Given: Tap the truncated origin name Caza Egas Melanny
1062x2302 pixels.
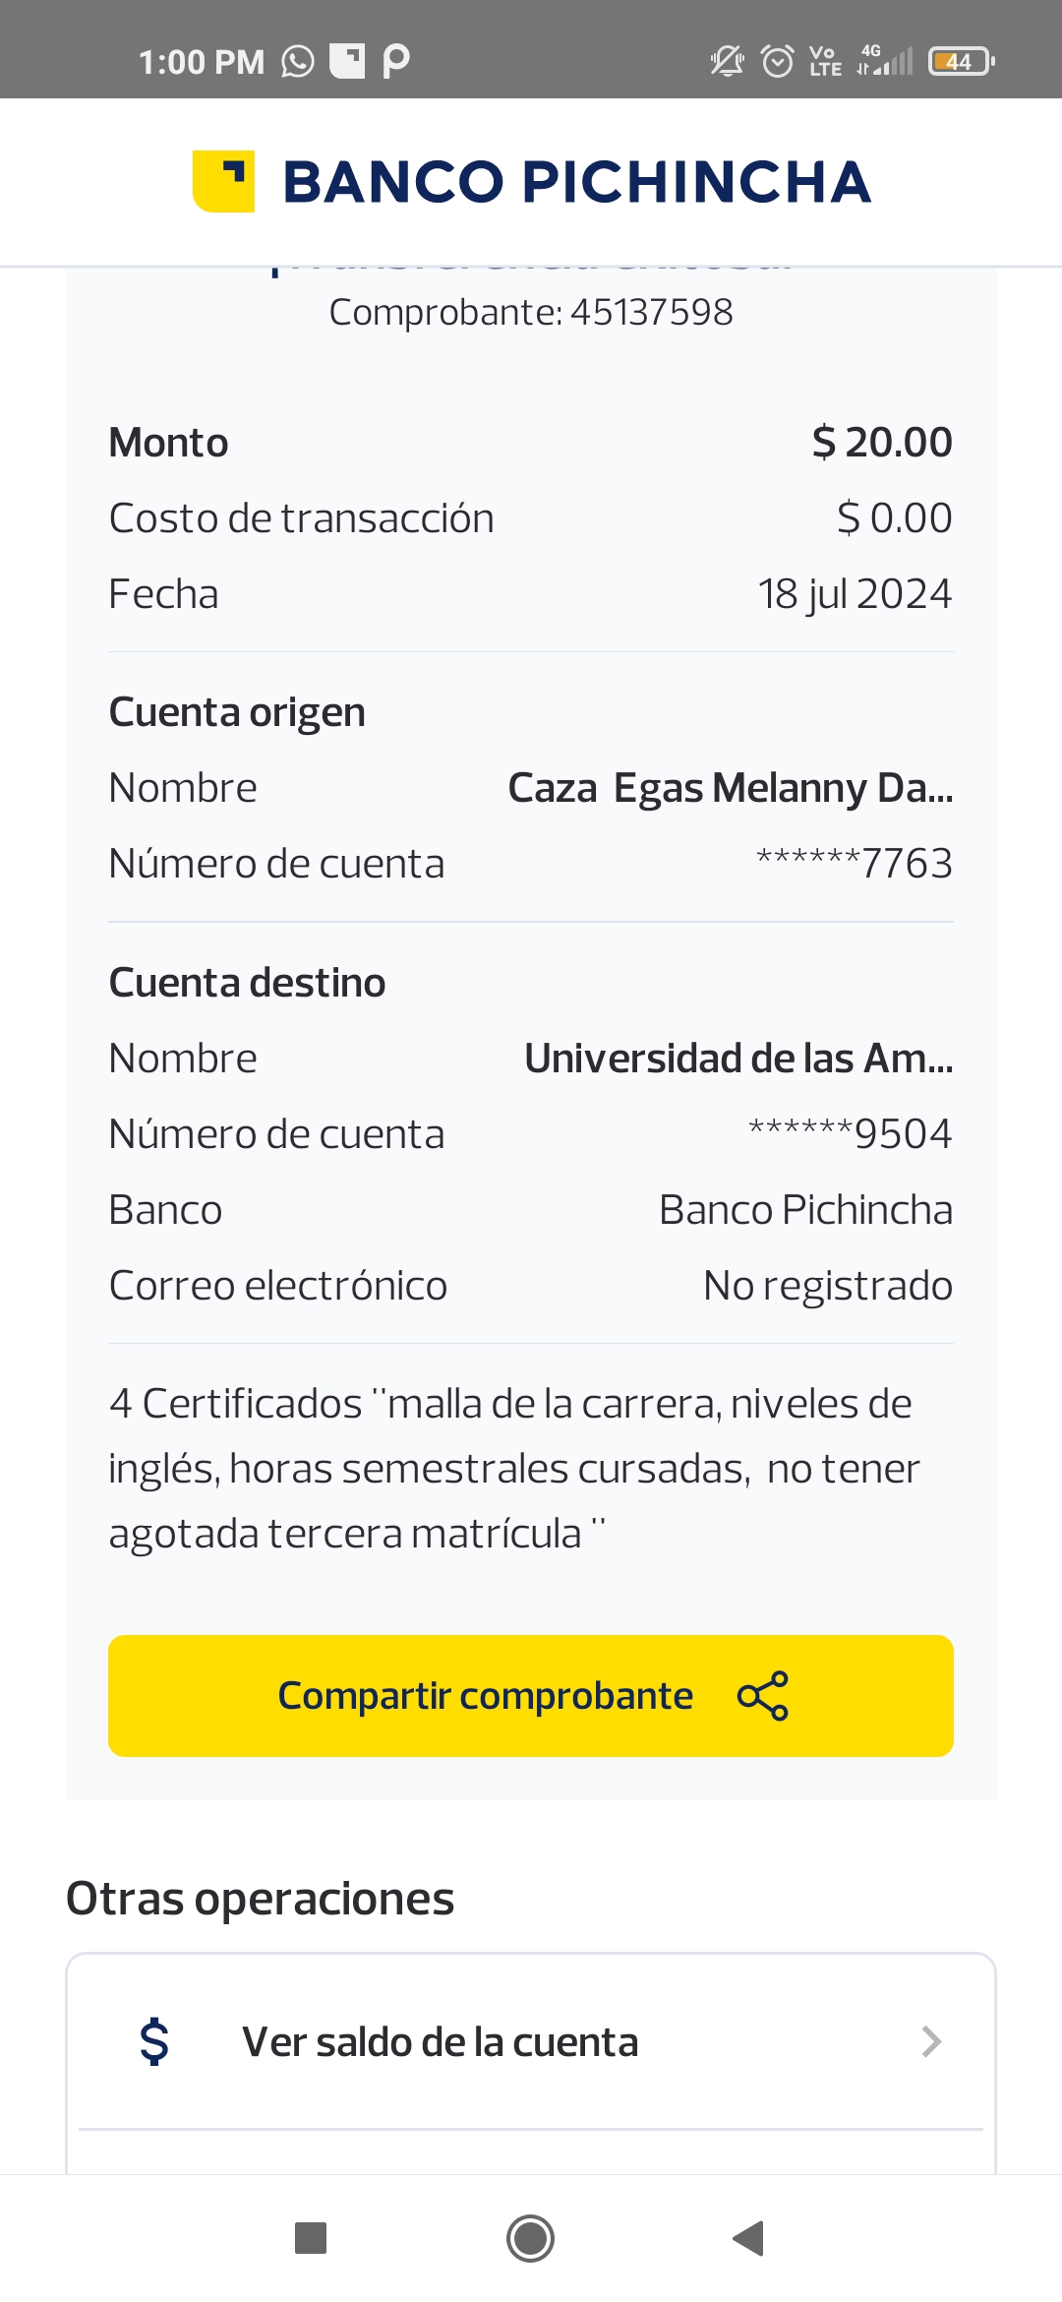Looking at the screenshot, I should click(730, 788).
